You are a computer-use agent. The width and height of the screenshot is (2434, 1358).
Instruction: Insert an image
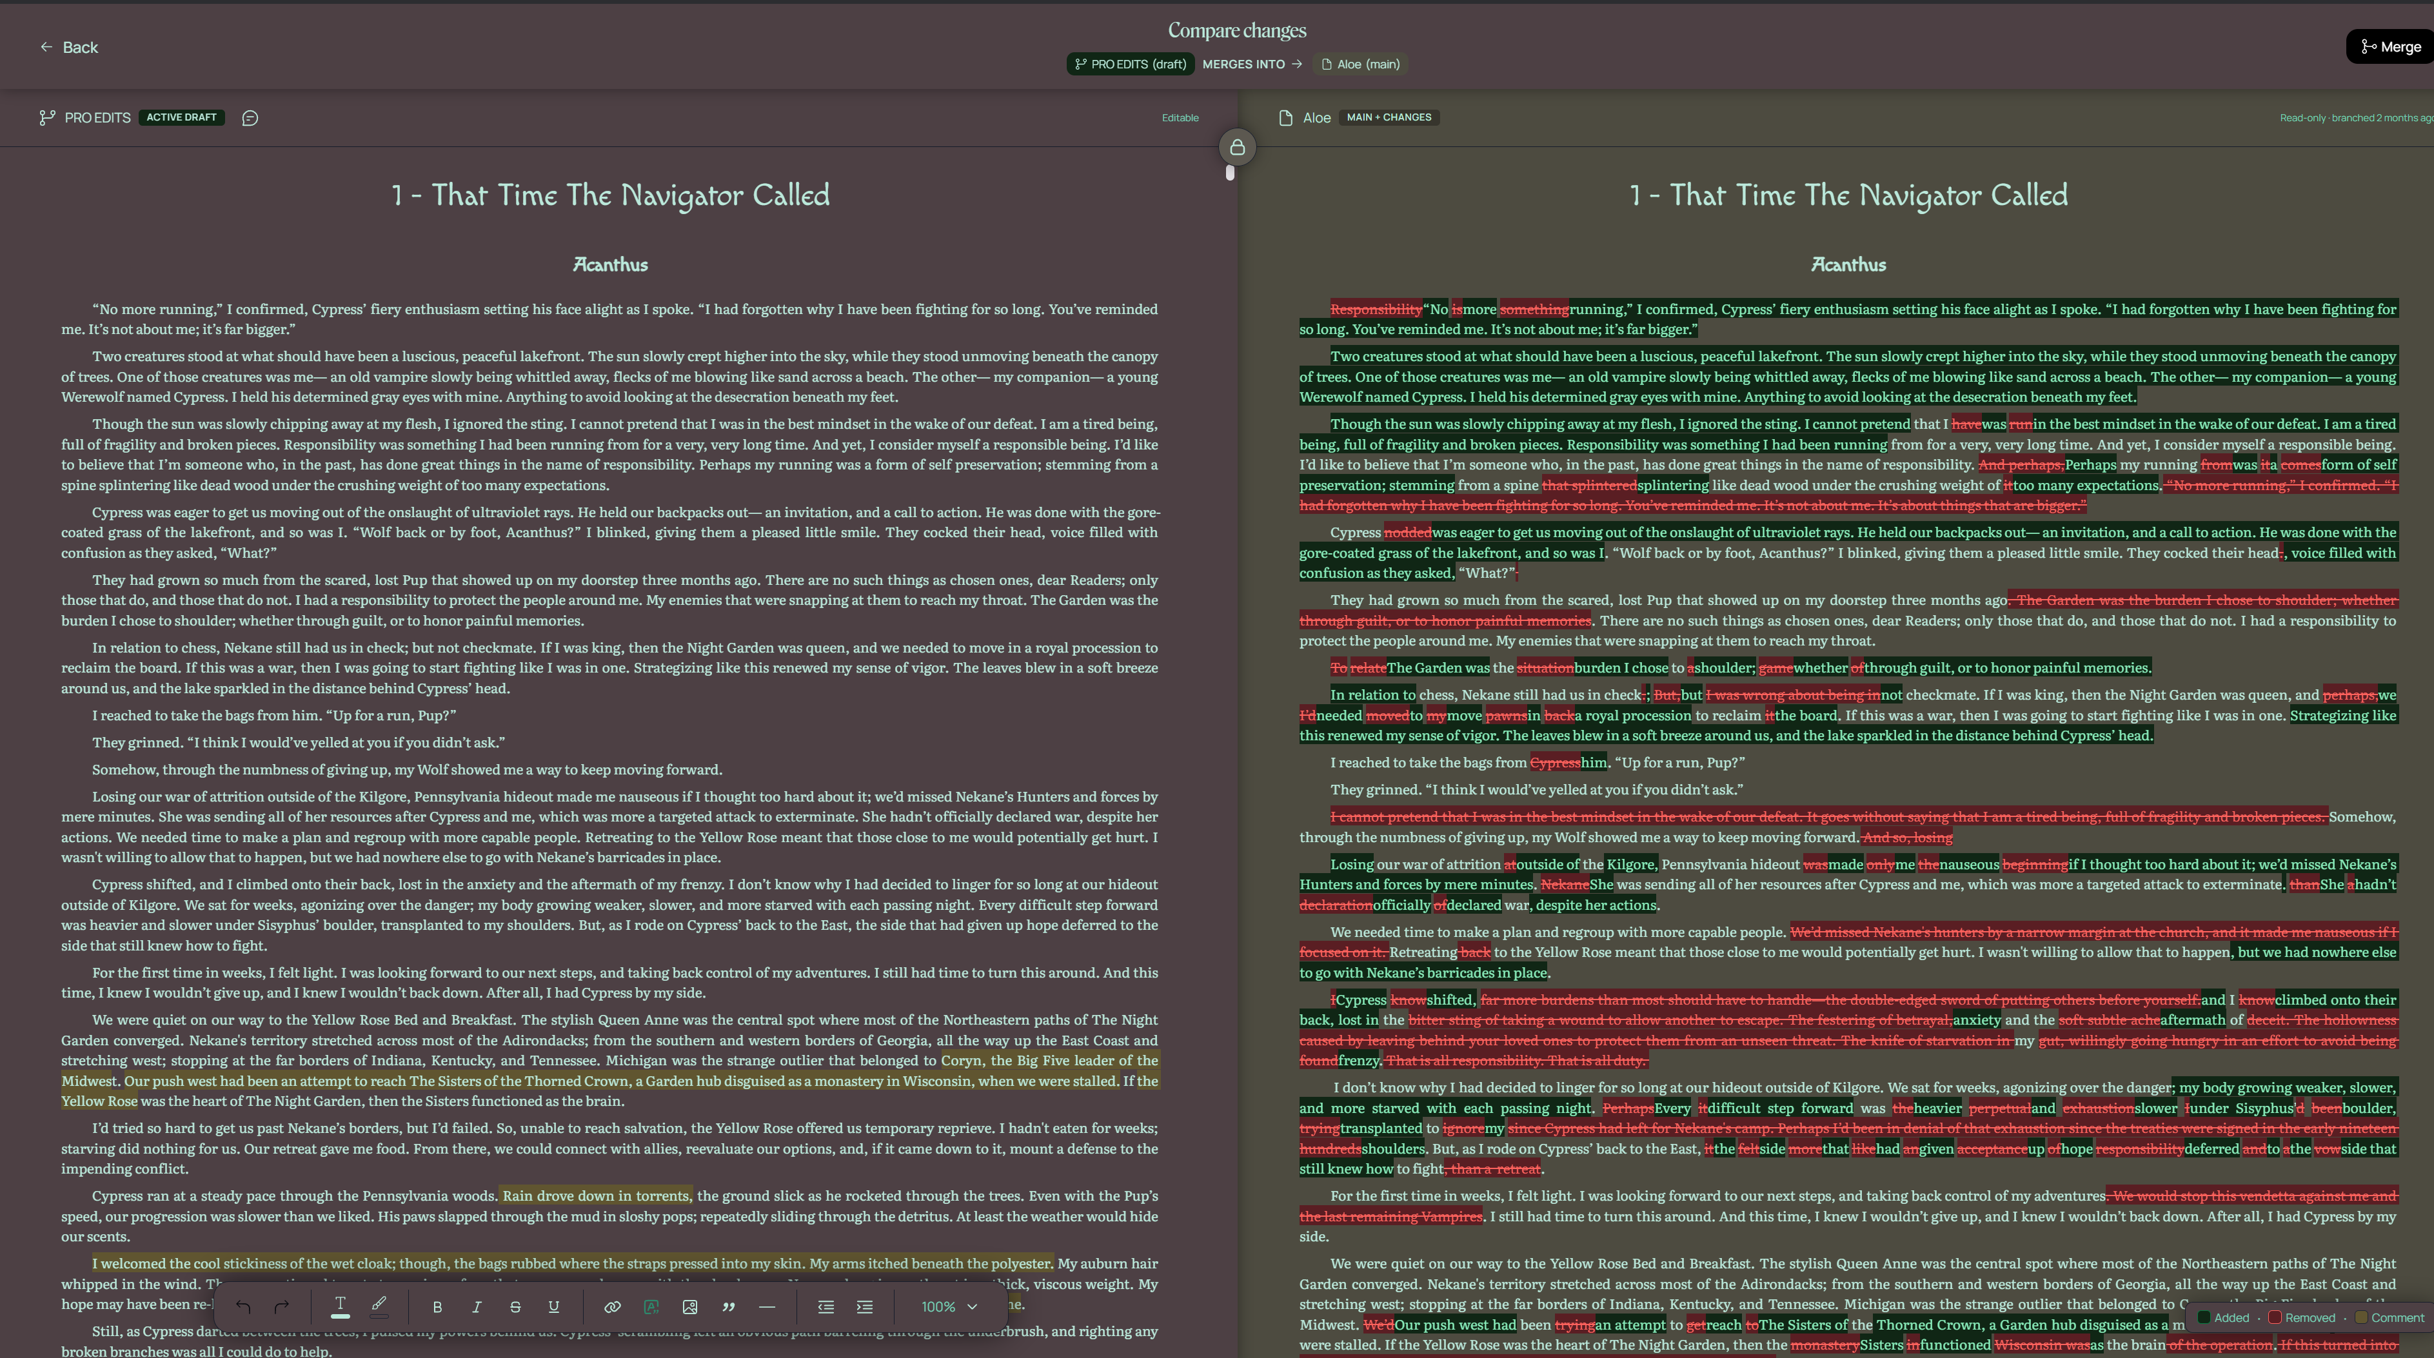[689, 1307]
